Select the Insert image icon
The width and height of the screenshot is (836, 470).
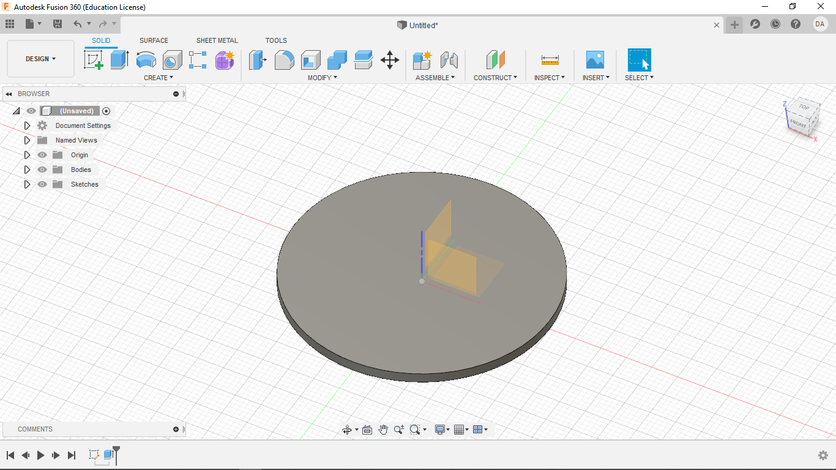click(595, 60)
